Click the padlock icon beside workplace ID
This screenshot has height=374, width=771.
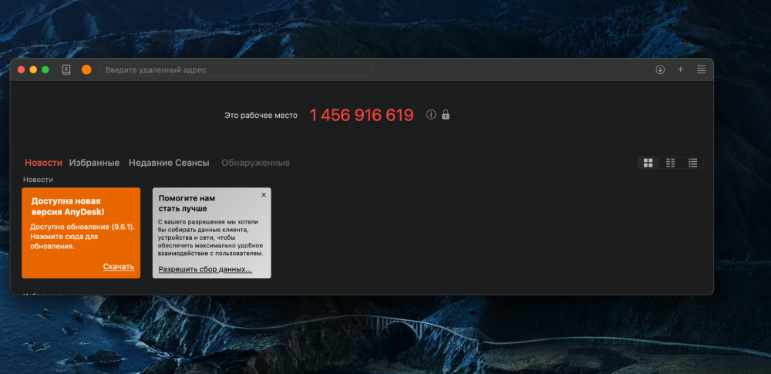coord(446,115)
